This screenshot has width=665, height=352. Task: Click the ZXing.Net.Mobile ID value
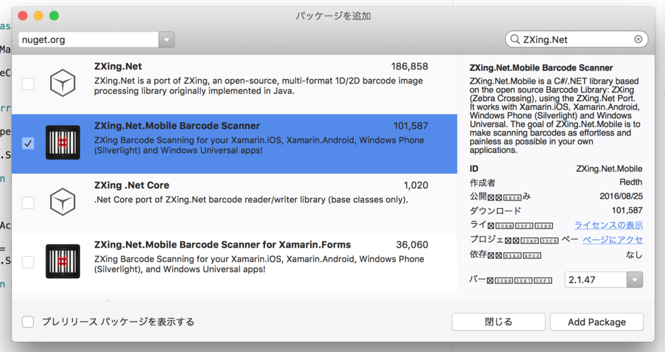[609, 169]
